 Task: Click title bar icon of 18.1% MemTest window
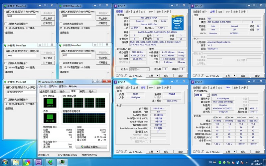pos(5,6)
